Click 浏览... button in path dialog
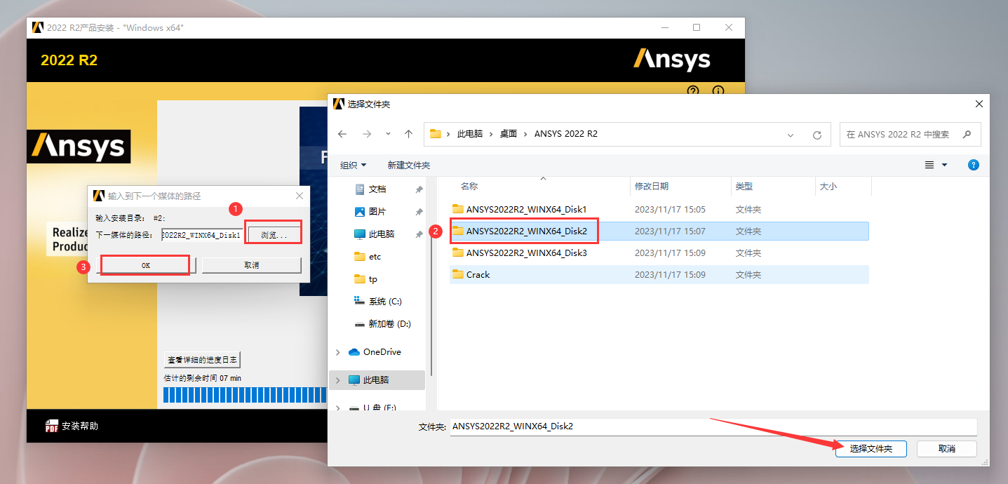The height and width of the screenshot is (484, 1008). [274, 235]
